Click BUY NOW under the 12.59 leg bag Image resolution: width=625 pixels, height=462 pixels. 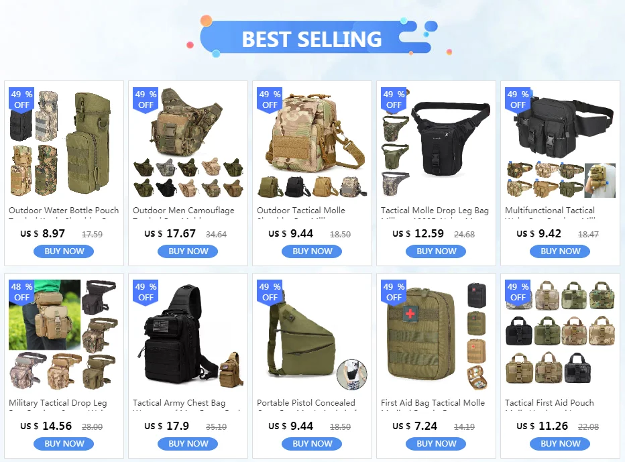(x=436, y=251)
